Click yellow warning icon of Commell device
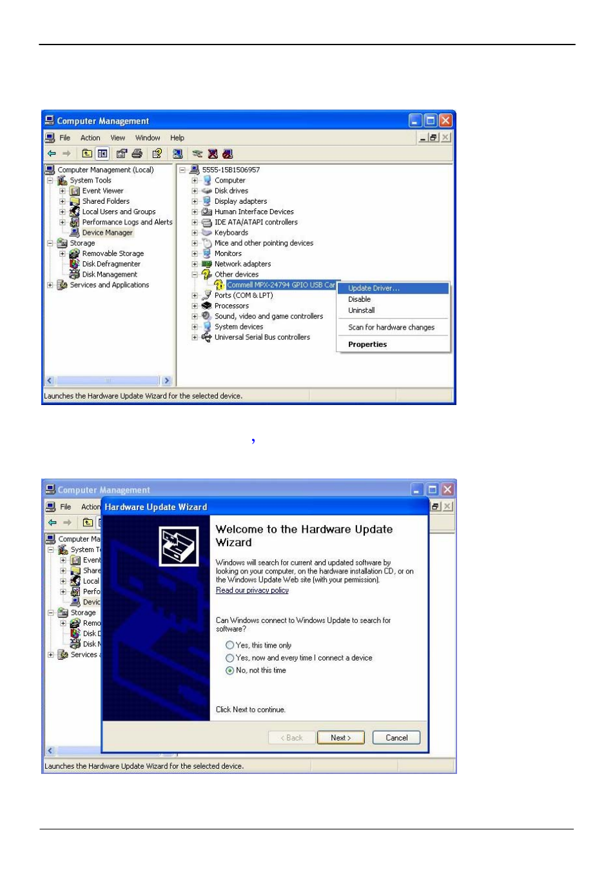Image resolution: width=615 pixels, height=872 pixels. [x=219, y=285]
